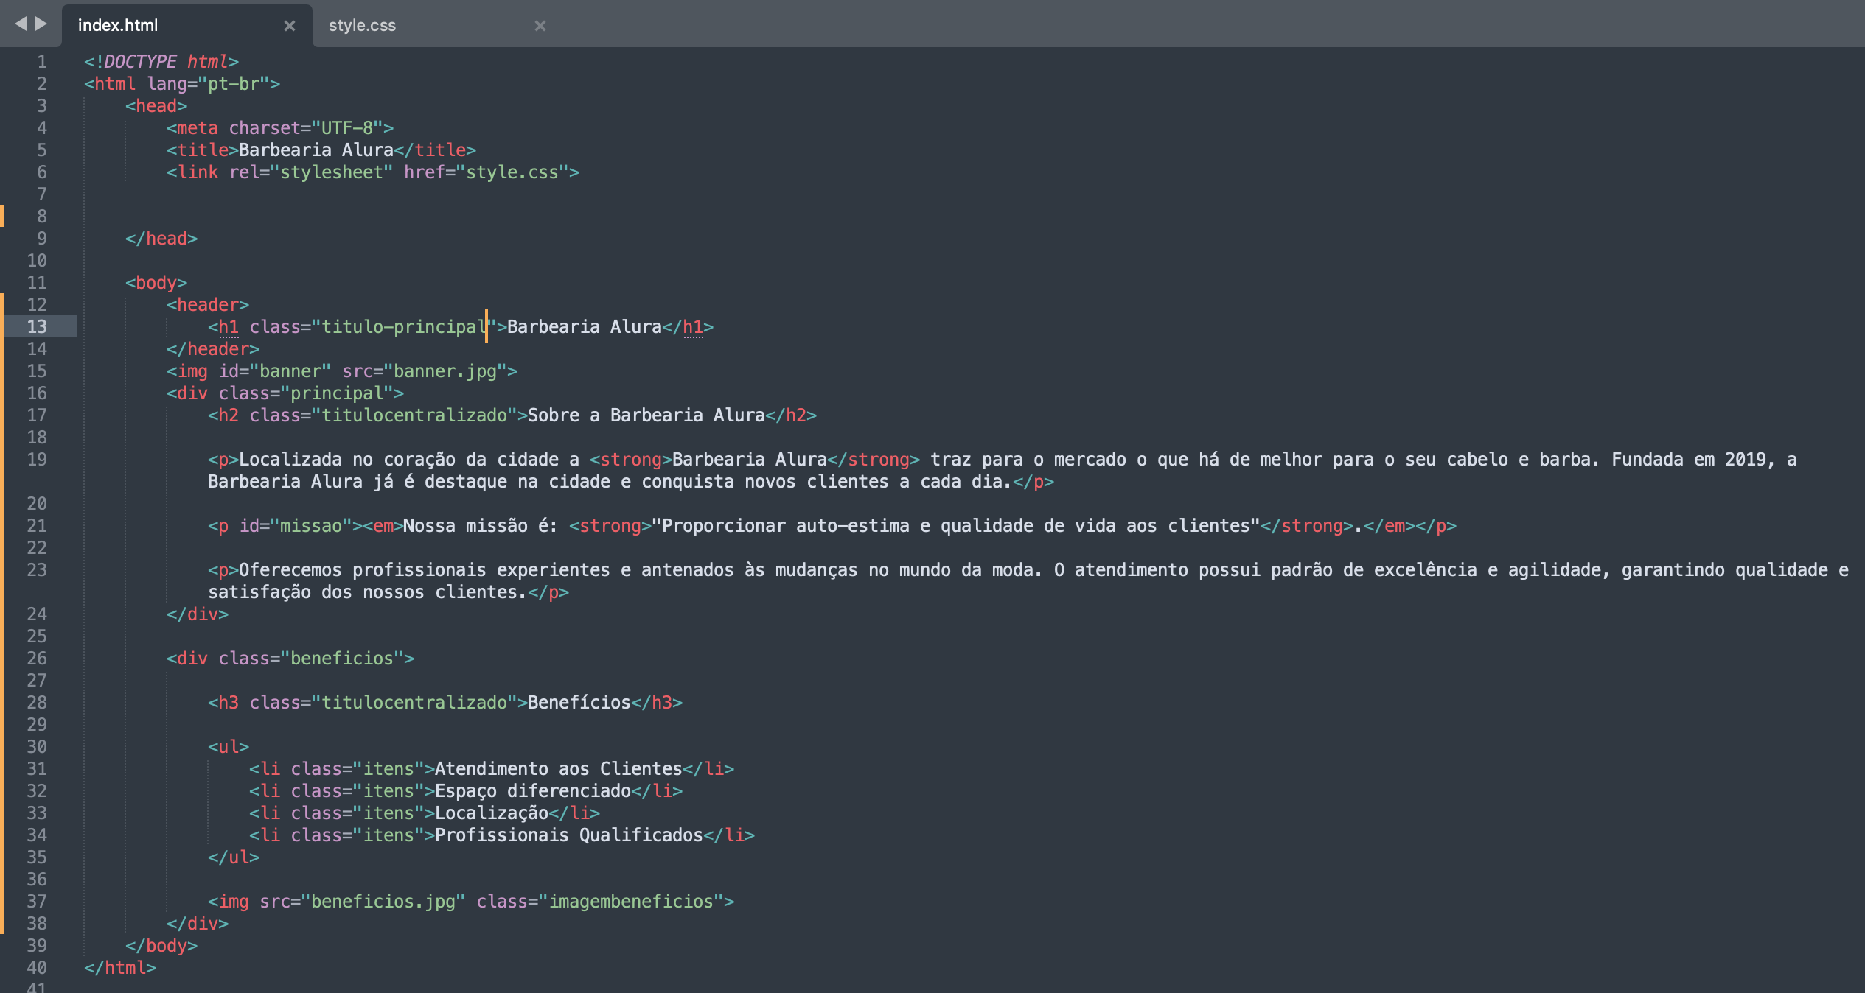Screen dimensions: 1865x993
Task: Click the opening body tag
Action: [156, 282]
